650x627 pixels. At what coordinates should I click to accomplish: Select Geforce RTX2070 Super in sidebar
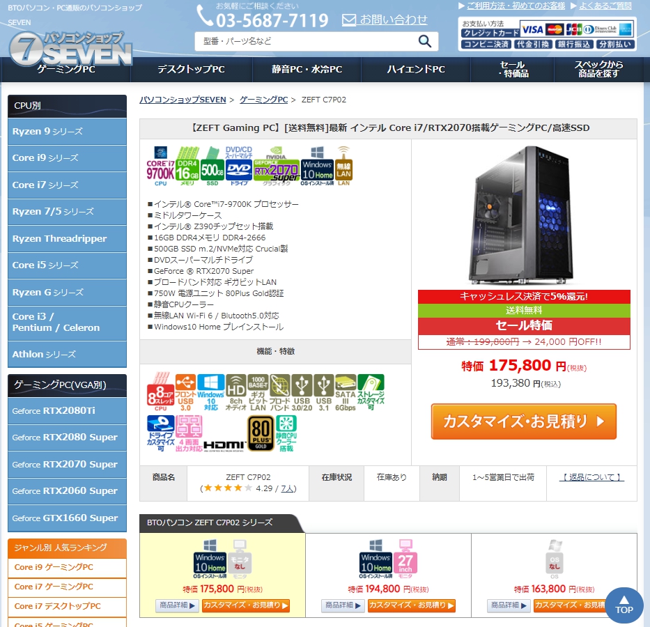[67, 464]
